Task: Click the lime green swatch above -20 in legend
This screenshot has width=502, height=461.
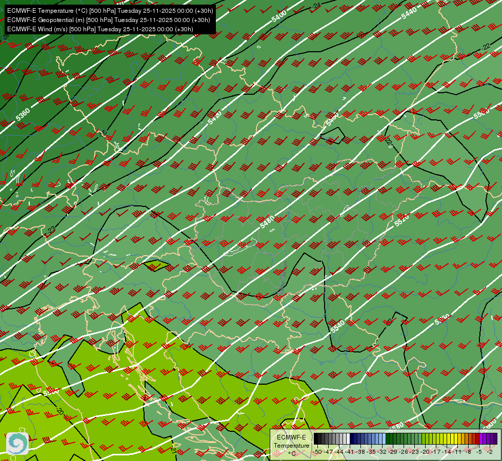Action: click(x=424, y=438)
